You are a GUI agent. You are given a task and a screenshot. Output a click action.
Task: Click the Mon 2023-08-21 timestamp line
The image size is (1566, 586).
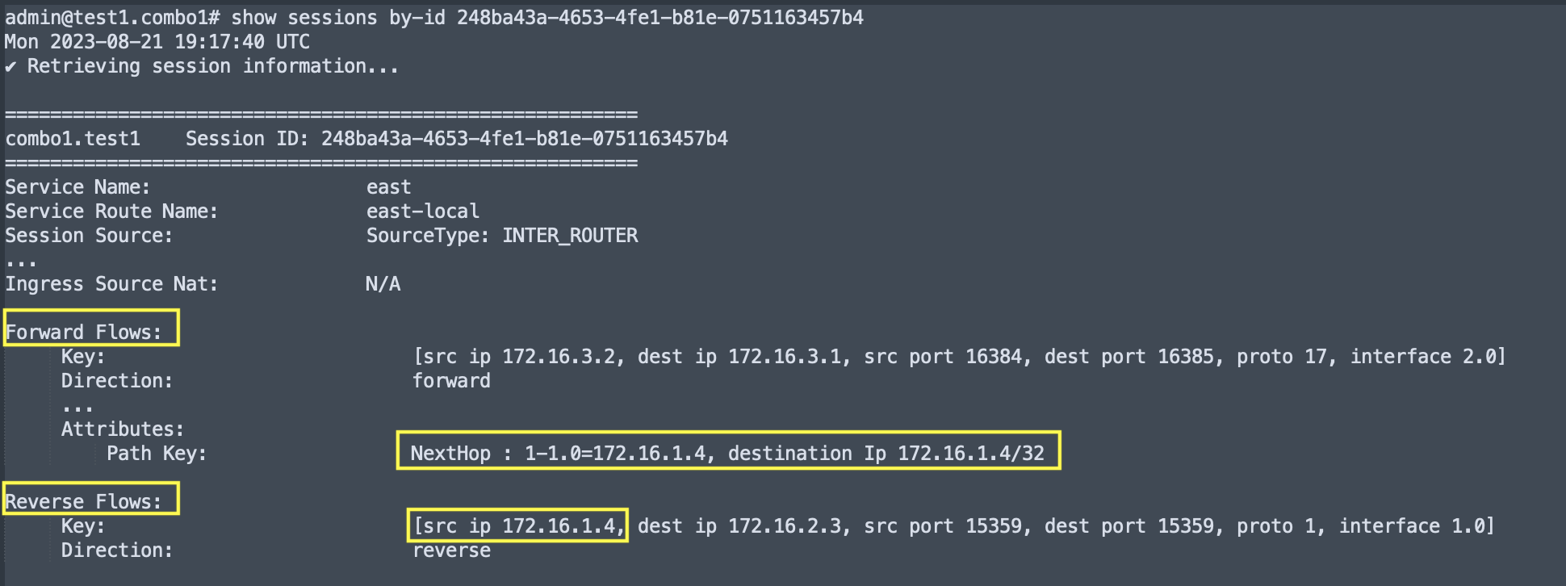[157, 42]
